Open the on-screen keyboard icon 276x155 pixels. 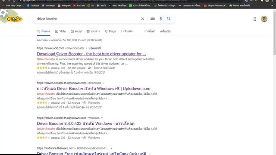coord(152,19)
